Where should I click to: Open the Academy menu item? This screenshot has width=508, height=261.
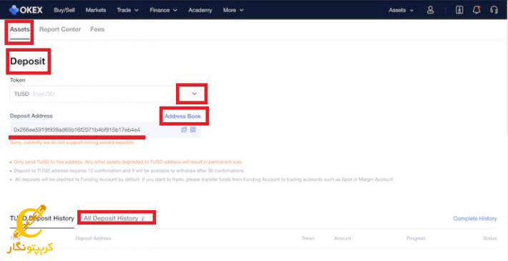[200, 10]
